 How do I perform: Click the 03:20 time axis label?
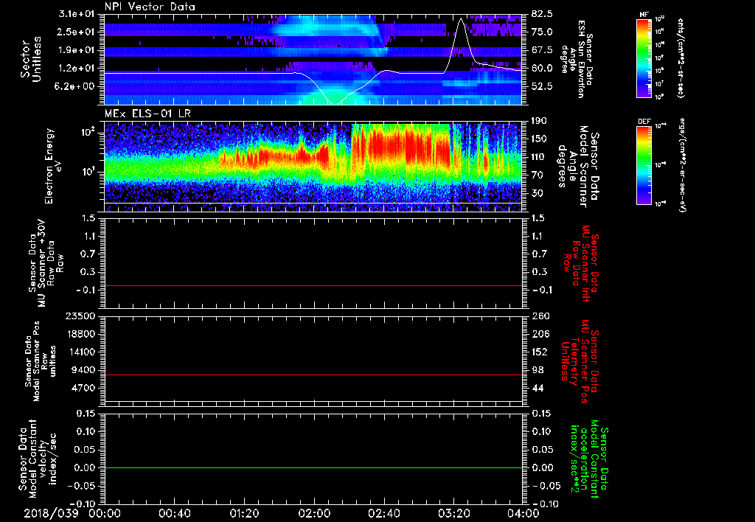click(x=453, y=513)
